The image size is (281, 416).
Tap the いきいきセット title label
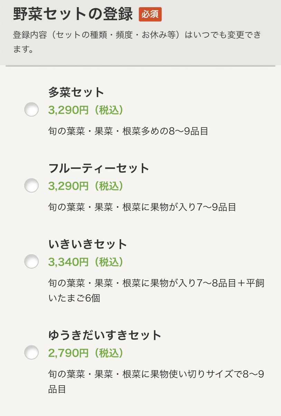click(x=88, y=244)
